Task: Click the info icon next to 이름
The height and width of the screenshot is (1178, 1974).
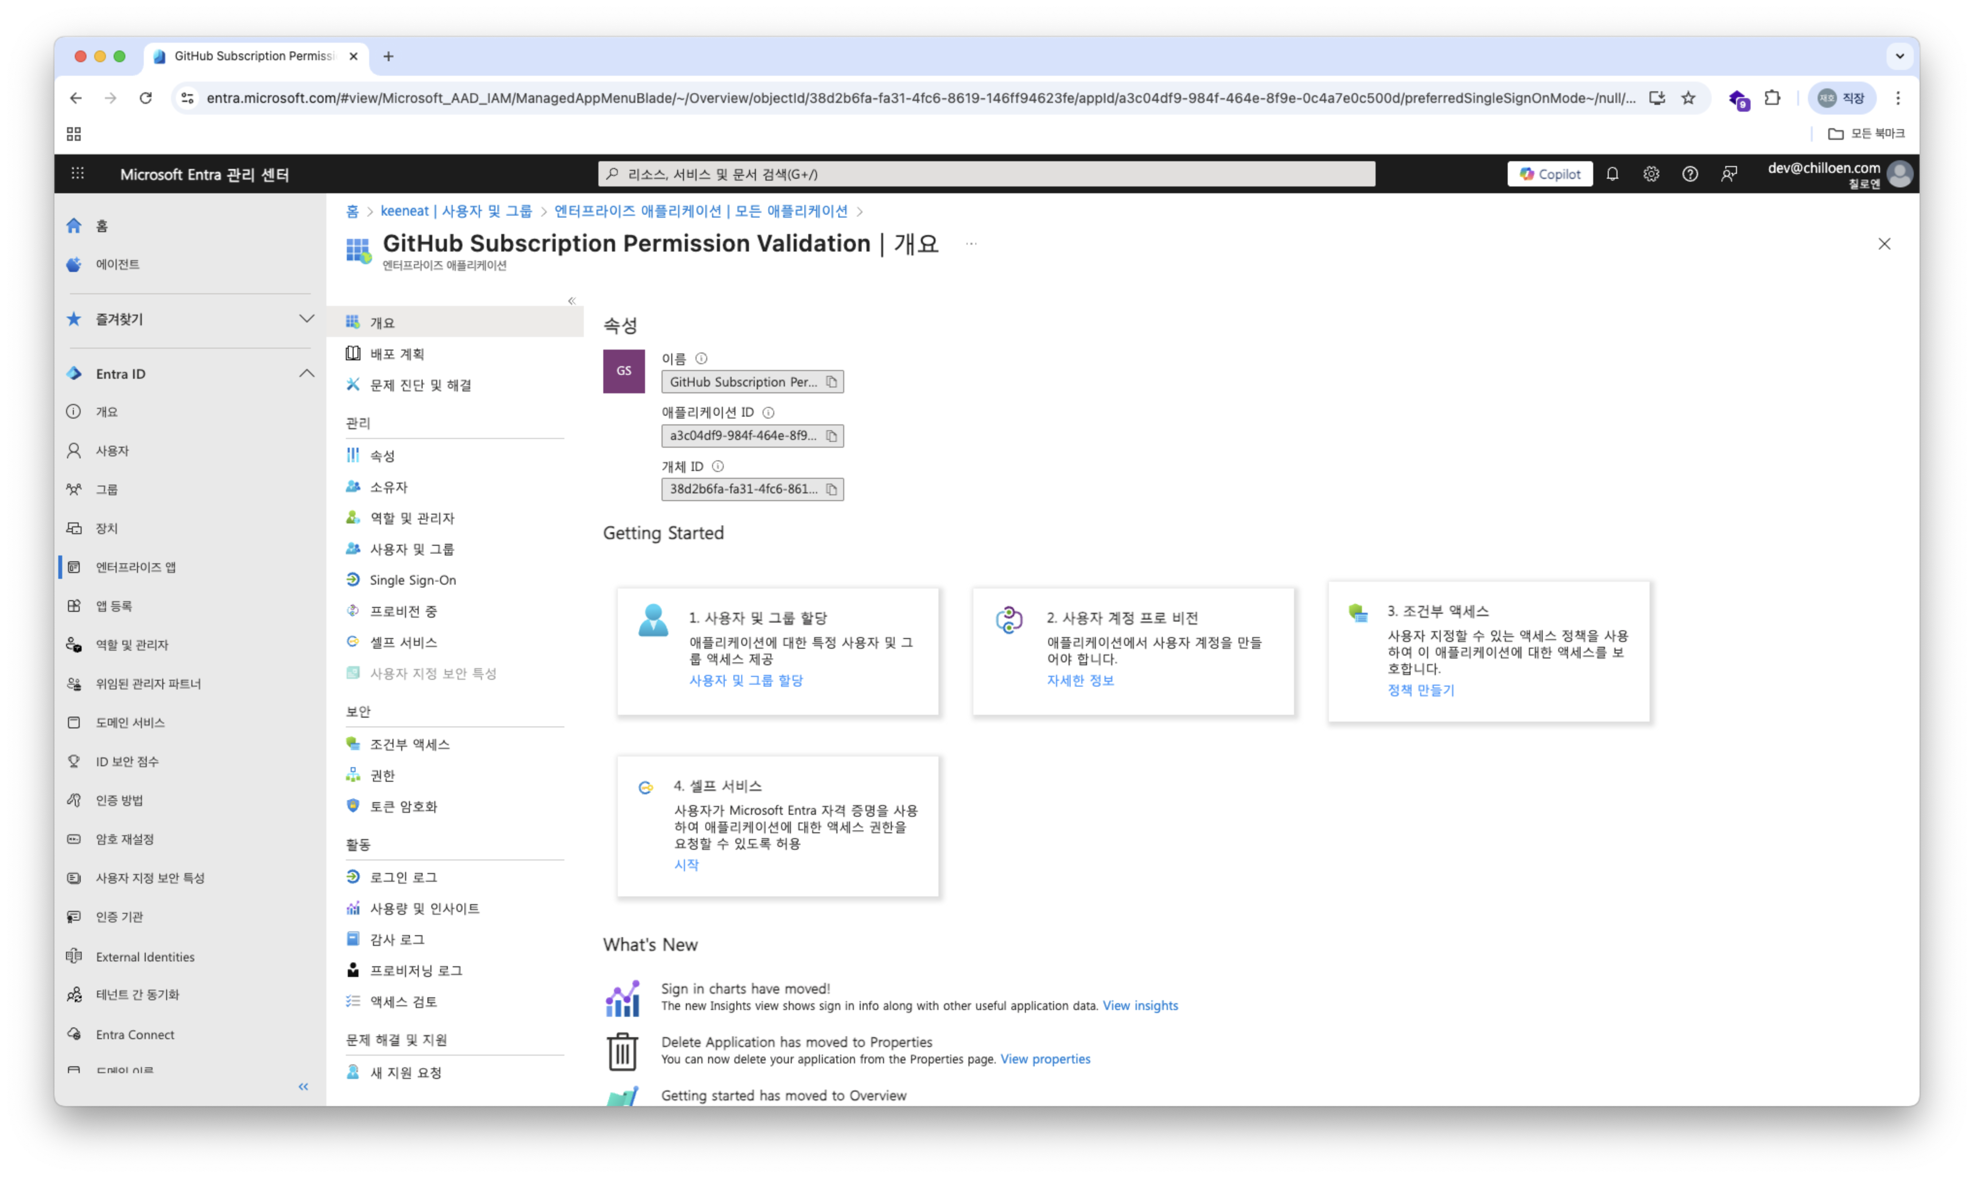Action: (x=701, y=359)
